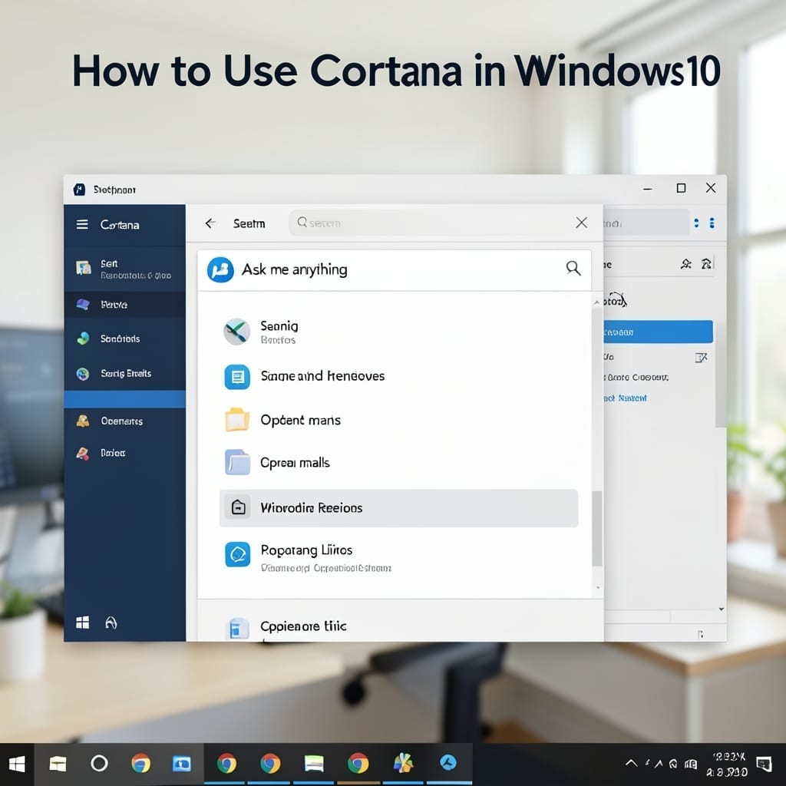Open the Seonig result
The image size is (786, 786).
click(x=398, y=332)
